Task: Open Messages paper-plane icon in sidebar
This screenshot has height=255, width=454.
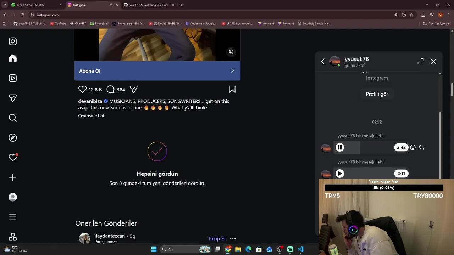Action: 13,98
